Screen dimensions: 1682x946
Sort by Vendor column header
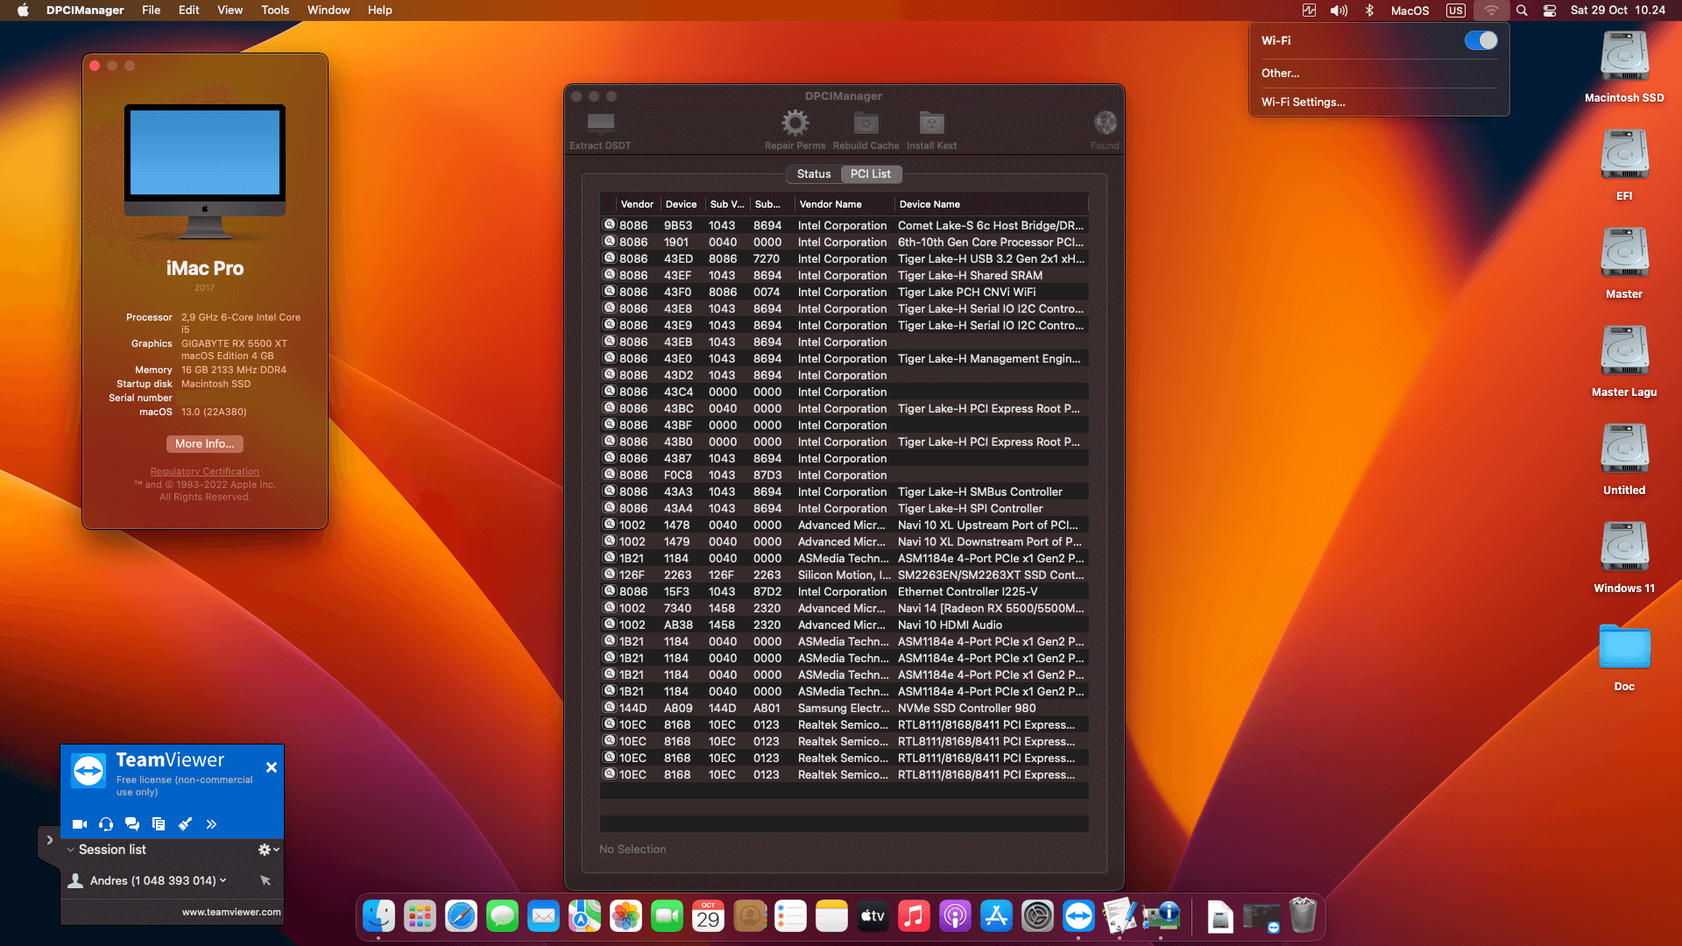pos(637,204)
